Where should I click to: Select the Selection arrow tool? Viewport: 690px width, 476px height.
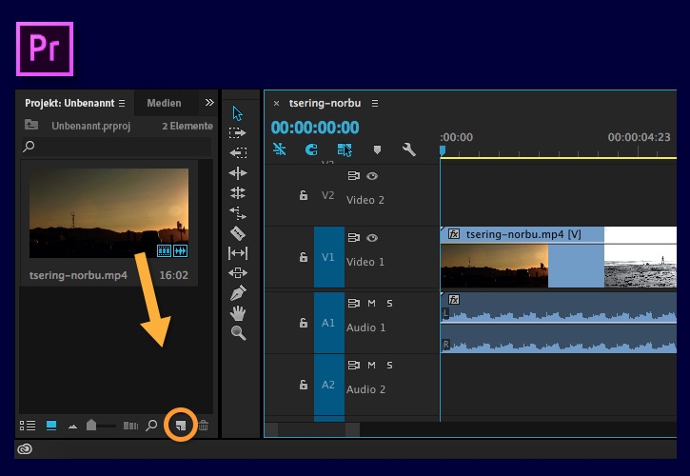238,113
